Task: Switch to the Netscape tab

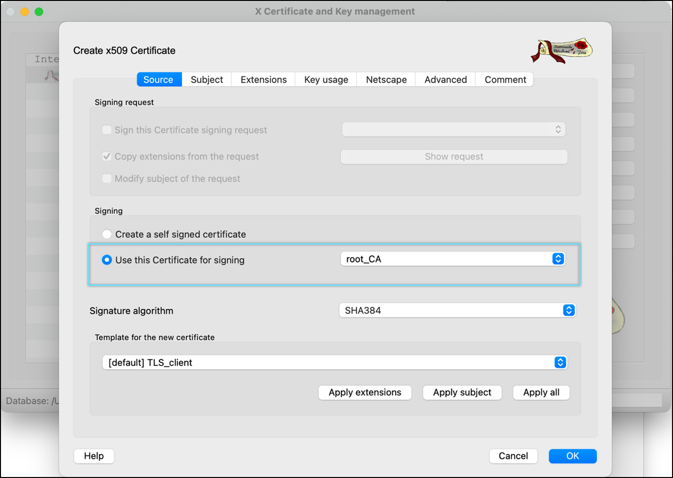Action: [386, 80]
